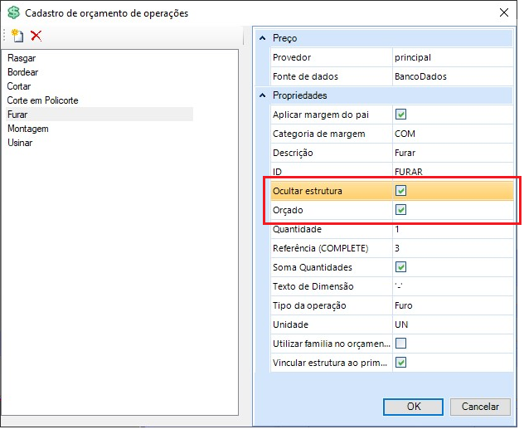Click the Quantidade value field
Screen dimensions: 524x439
(453, 229)
